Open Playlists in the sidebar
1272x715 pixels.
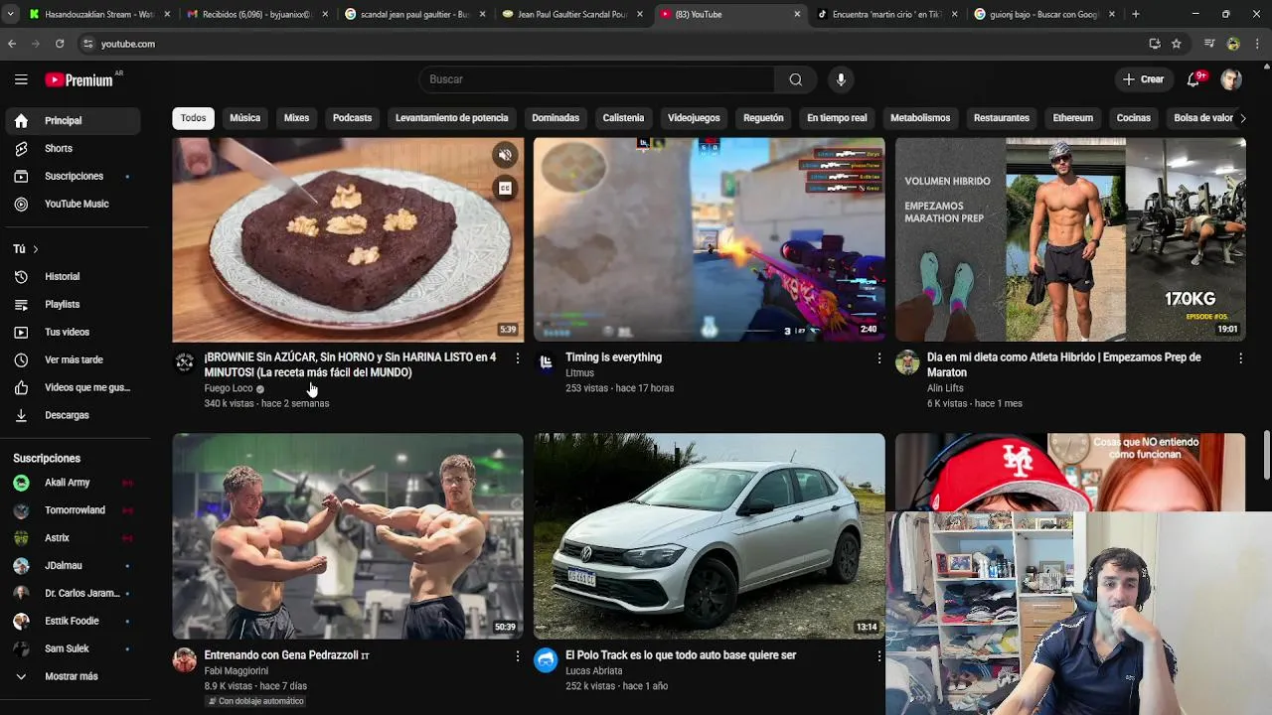point(74,304)
